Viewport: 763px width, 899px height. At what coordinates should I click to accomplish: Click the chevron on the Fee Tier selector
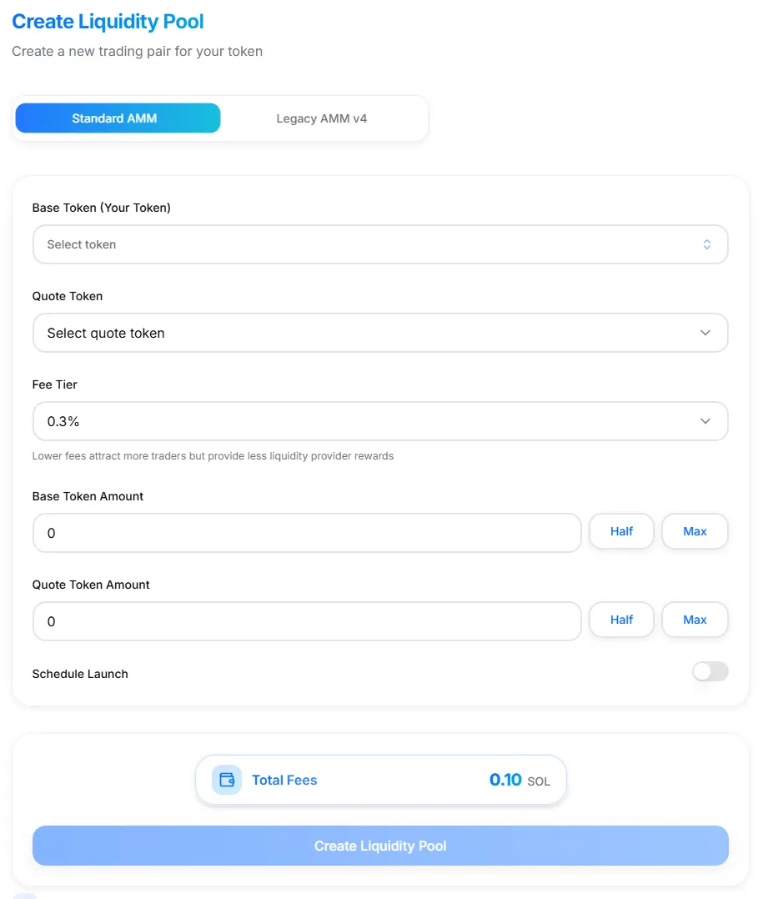click(x=706, y=421)
